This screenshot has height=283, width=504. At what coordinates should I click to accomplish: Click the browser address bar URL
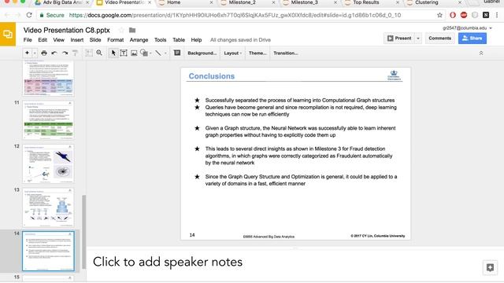pyautogui.click(x=235, y=15)
